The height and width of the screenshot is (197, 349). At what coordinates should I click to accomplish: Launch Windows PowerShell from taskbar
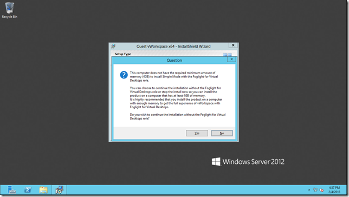click(28, 190)
